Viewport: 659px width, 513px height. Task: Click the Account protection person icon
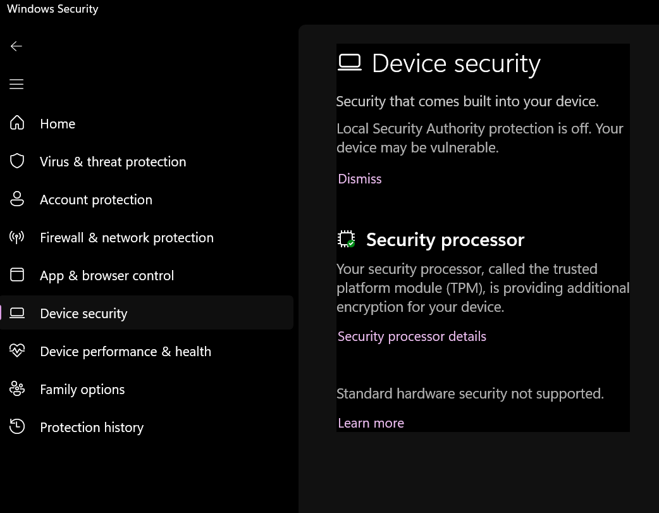(x=17, y=199)
